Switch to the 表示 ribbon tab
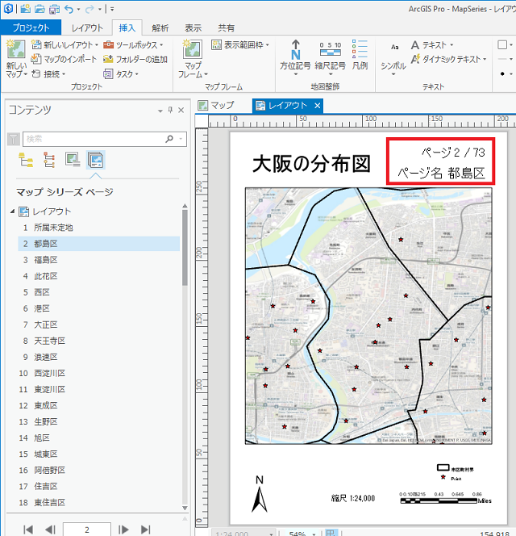 [193, 27]
